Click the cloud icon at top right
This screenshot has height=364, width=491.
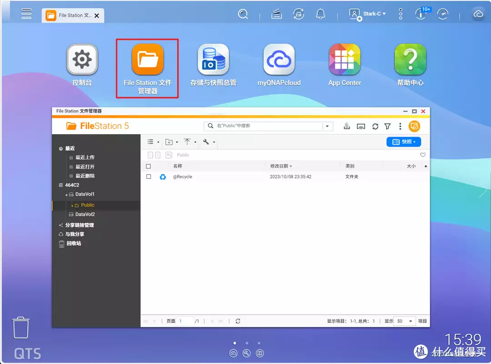(x=478, y=14)
